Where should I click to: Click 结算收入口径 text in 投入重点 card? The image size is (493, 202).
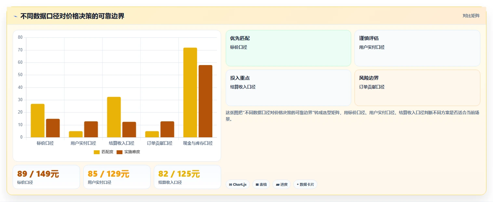243,87
